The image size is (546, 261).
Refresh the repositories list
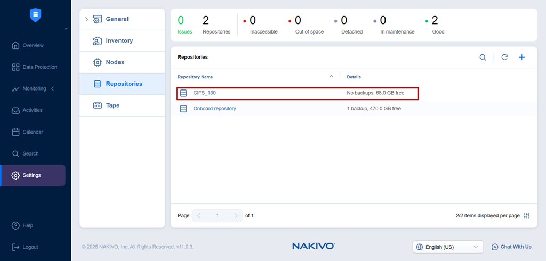504,58
